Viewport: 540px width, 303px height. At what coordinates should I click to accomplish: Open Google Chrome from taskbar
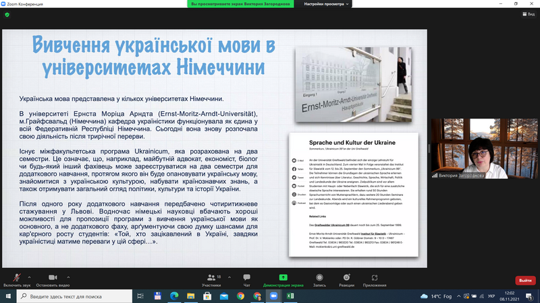point(240,296)
